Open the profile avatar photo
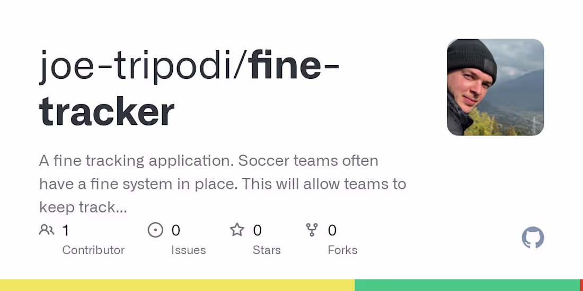583x291 pixels. click(496, 87)
